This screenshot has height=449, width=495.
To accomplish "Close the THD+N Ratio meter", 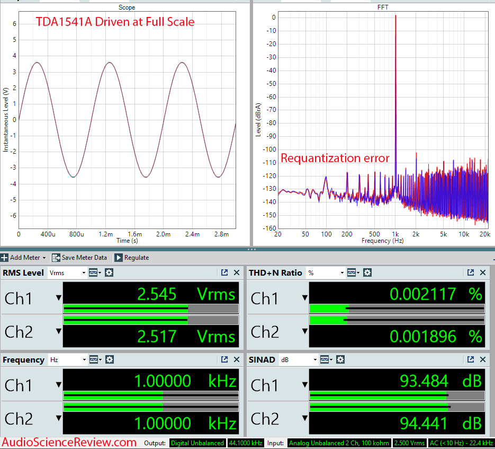I will 483,272.
